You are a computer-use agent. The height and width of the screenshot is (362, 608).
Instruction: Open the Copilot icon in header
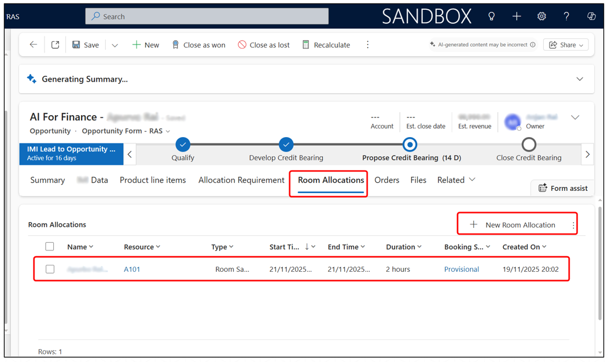point(591,16)
